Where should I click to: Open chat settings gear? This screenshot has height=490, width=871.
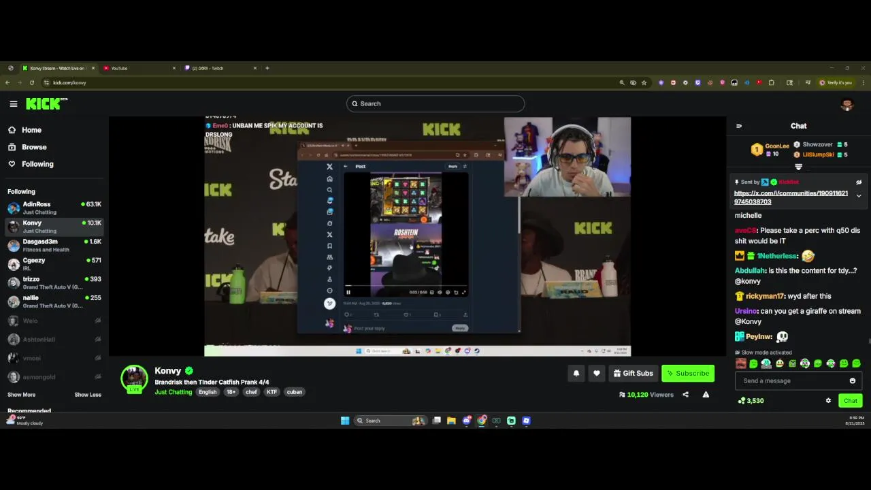[828, 401]
